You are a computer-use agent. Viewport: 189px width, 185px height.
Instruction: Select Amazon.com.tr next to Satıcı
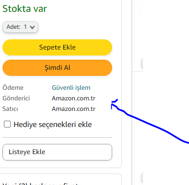point(73,109)
